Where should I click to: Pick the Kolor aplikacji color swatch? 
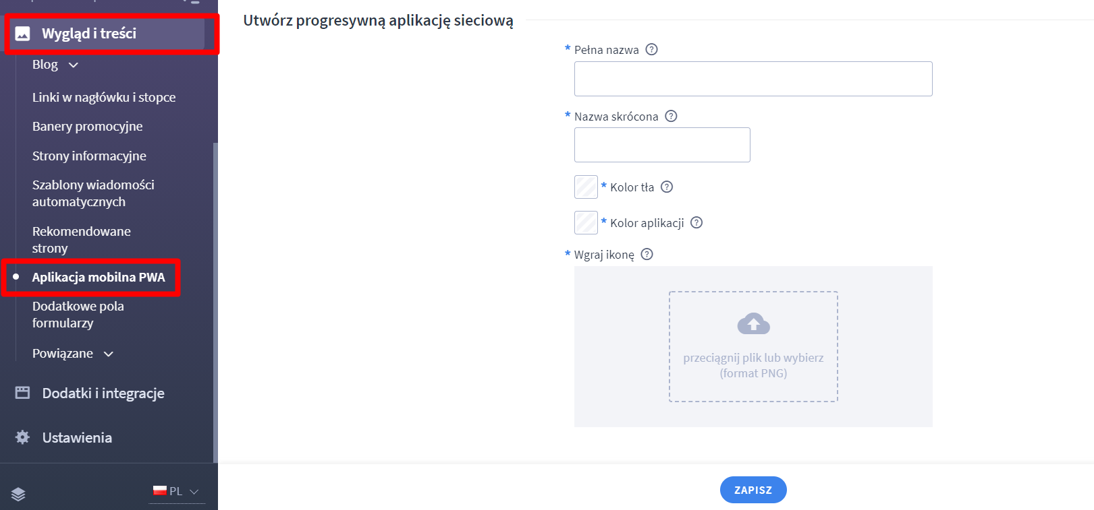pyautogui.click(x=586, y=222)
